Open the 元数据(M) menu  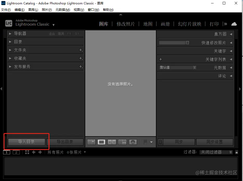pyautogui.click(x=63, y=10)
